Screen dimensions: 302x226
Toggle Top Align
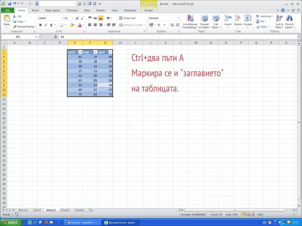[90, 18]
